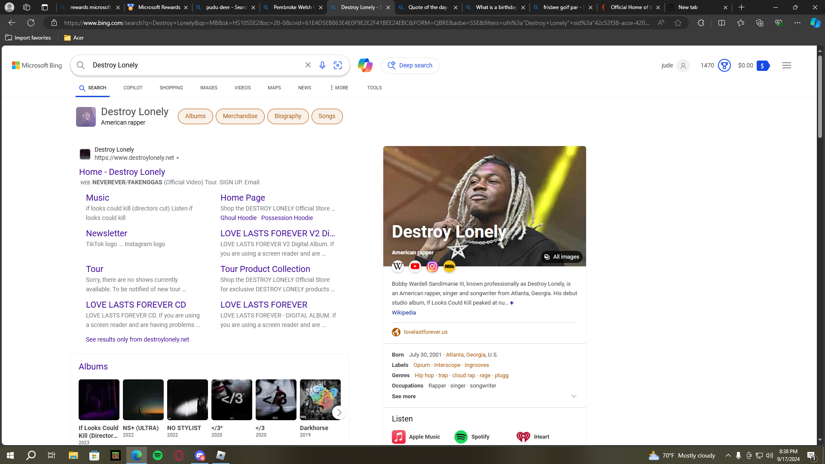825x464 pixels.
Task: Click the Microsoft Rewards medal icon
Action: tap(724, 65)
